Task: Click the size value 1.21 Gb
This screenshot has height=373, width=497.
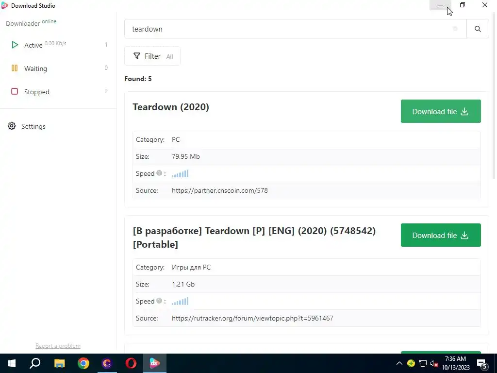Action: [183, 285]
